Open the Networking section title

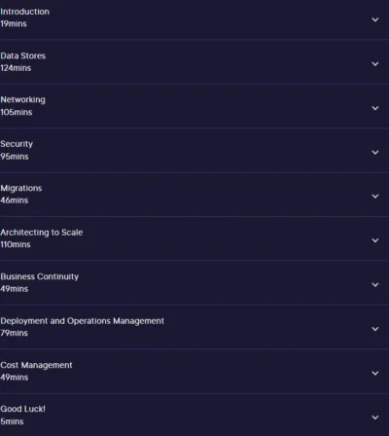(22, 100)
